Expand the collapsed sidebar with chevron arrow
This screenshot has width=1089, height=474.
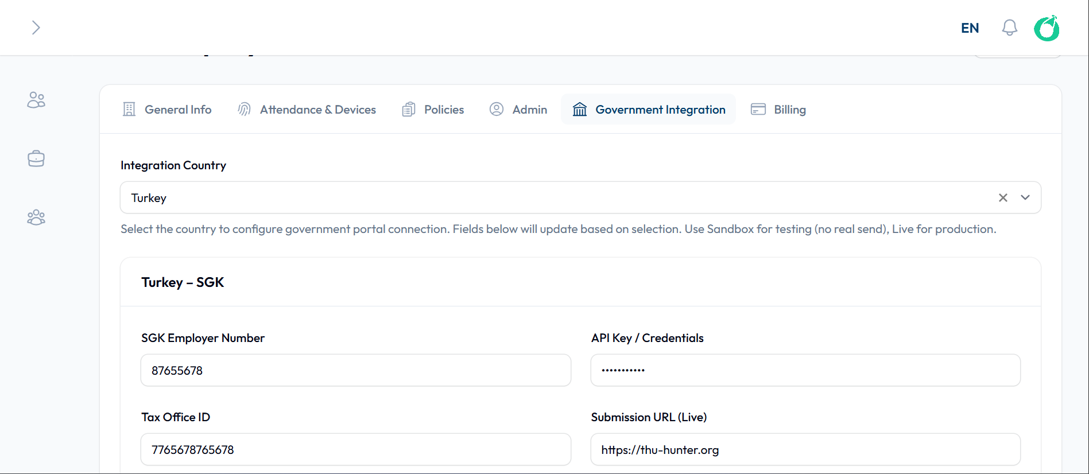point(36,28)
